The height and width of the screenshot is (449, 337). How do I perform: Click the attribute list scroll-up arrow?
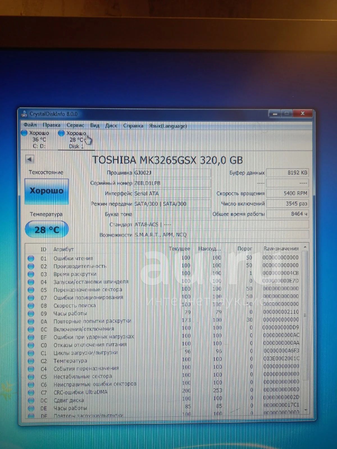(x=305, y=247)
